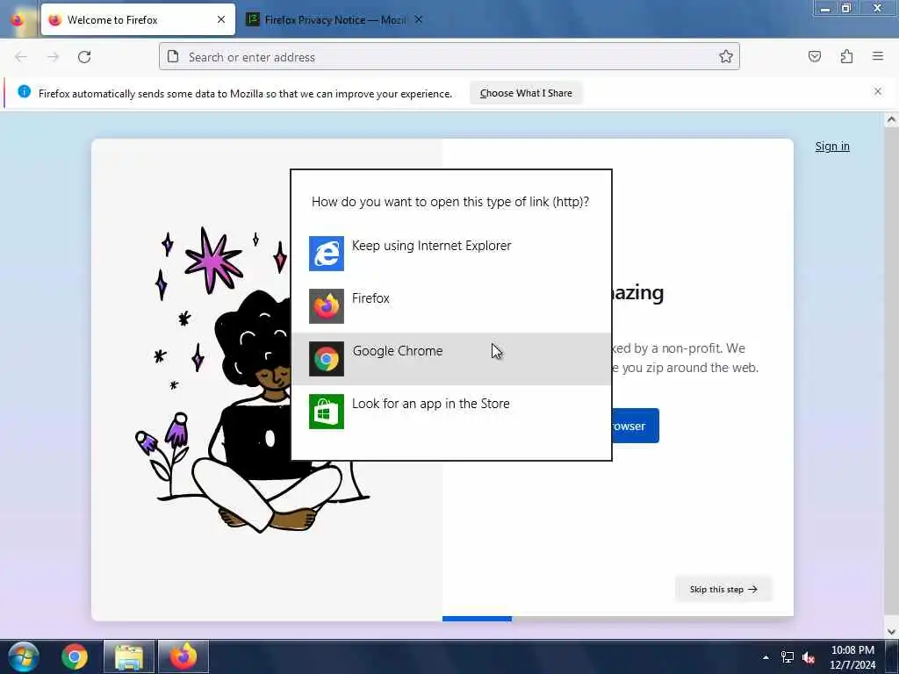Viewport: 899px width, 674px height.
Task: Switch to Welcome to Firefox tab
Action: [x=138, y=19]
